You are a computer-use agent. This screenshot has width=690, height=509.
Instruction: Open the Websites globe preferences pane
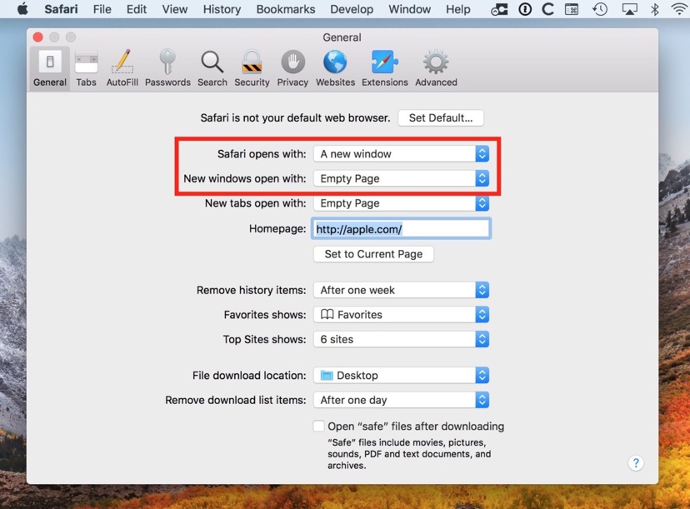tap(335, 68)
